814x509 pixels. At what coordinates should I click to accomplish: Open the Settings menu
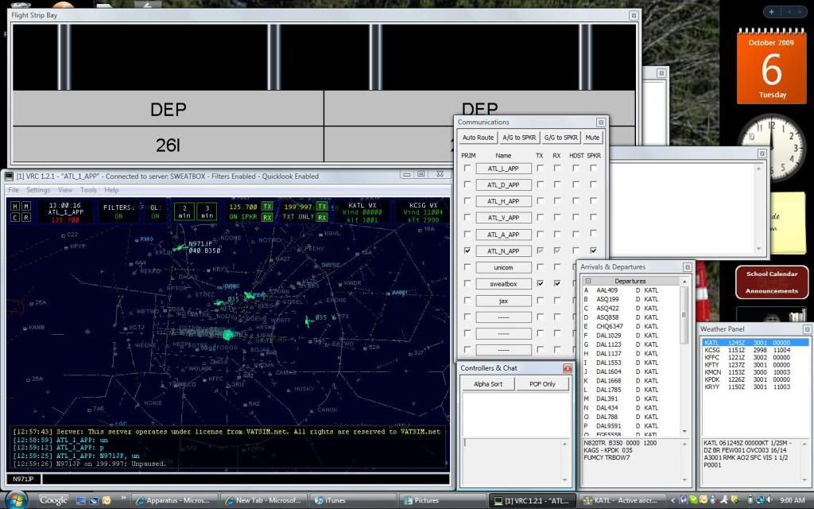[38, 190]
